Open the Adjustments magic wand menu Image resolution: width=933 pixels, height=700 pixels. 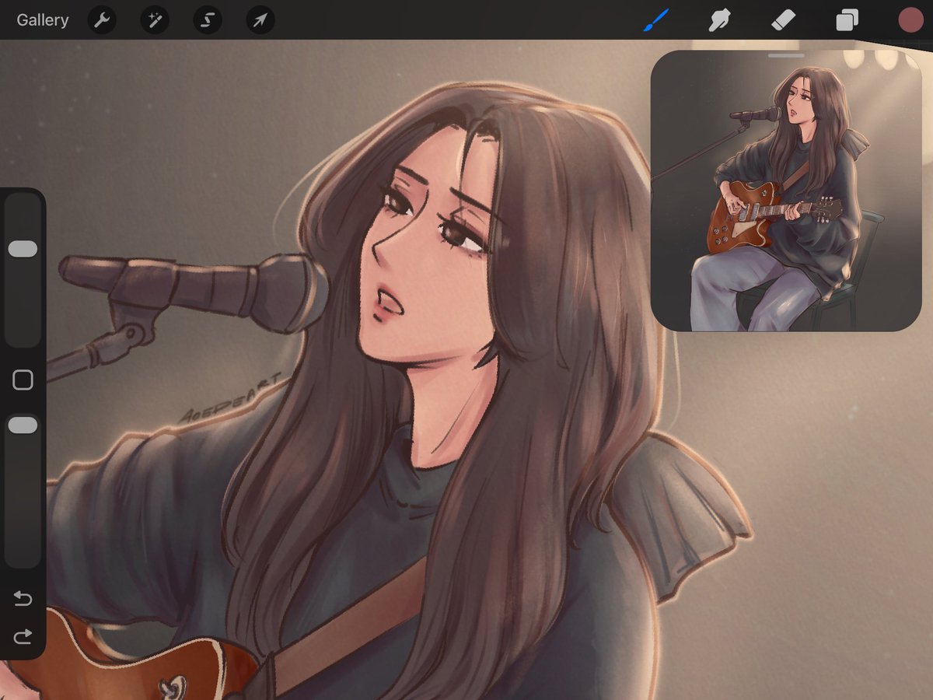(155, 20)
